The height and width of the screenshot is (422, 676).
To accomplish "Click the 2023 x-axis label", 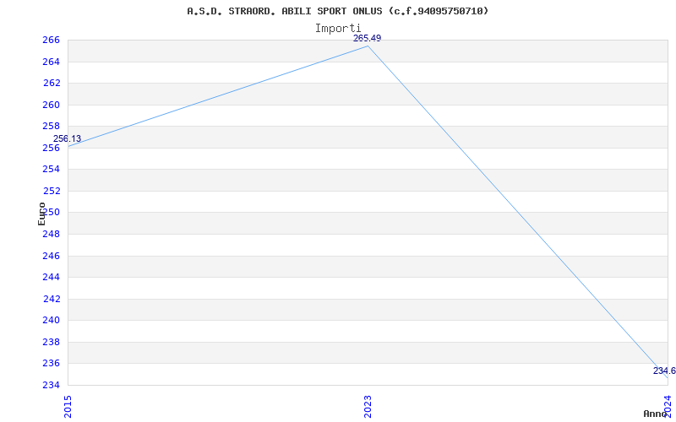I will click(368, 405).
